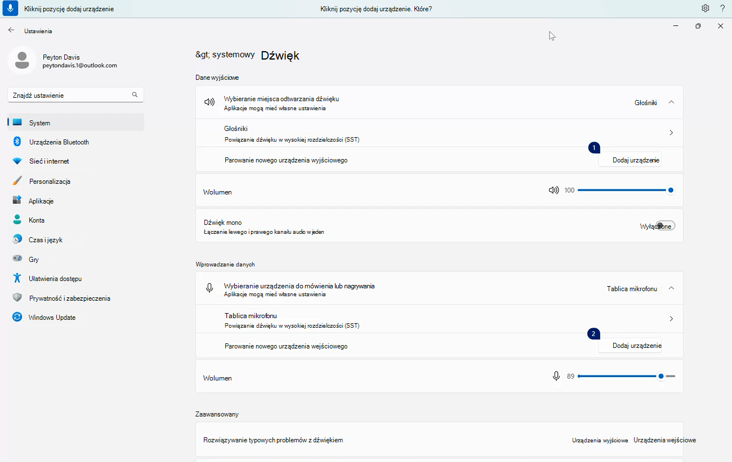Restore down the Settings window
Viewport: 732px width, 462px height.
point(698,26)
